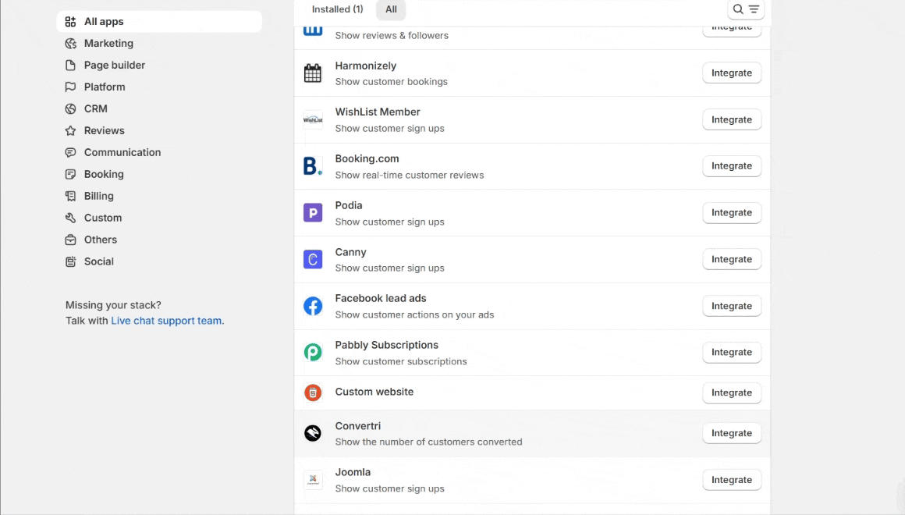Click Integrate next to Facebook lead ads
The width and height of the screenshot is (905, 515).
[731, 307]
